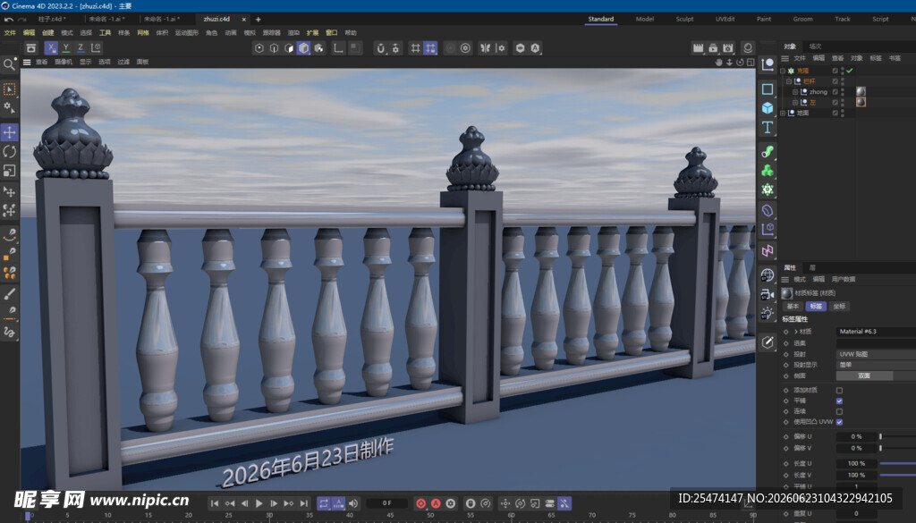Collapse the 克隆 object tree node
The width and height of the screenshot is (916, 523).
(x=783, y=71)
